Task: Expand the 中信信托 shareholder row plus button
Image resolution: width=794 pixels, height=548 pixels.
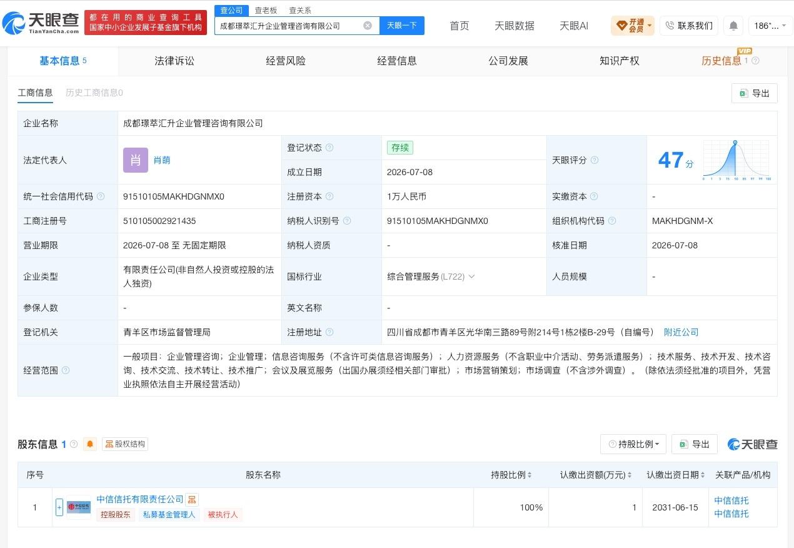Action: coord(59,507)
